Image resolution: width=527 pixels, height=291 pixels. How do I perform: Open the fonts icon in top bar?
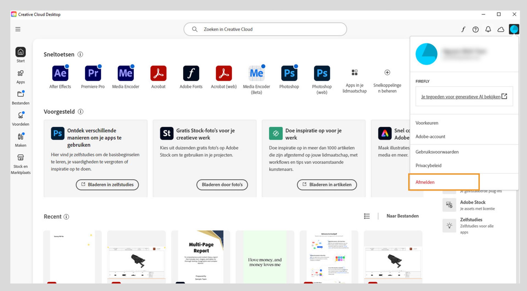coord(463,29)
